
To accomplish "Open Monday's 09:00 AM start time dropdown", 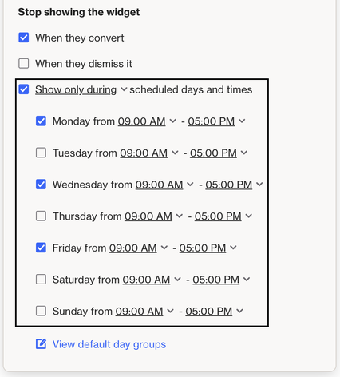I will click(x=147, y=121).
